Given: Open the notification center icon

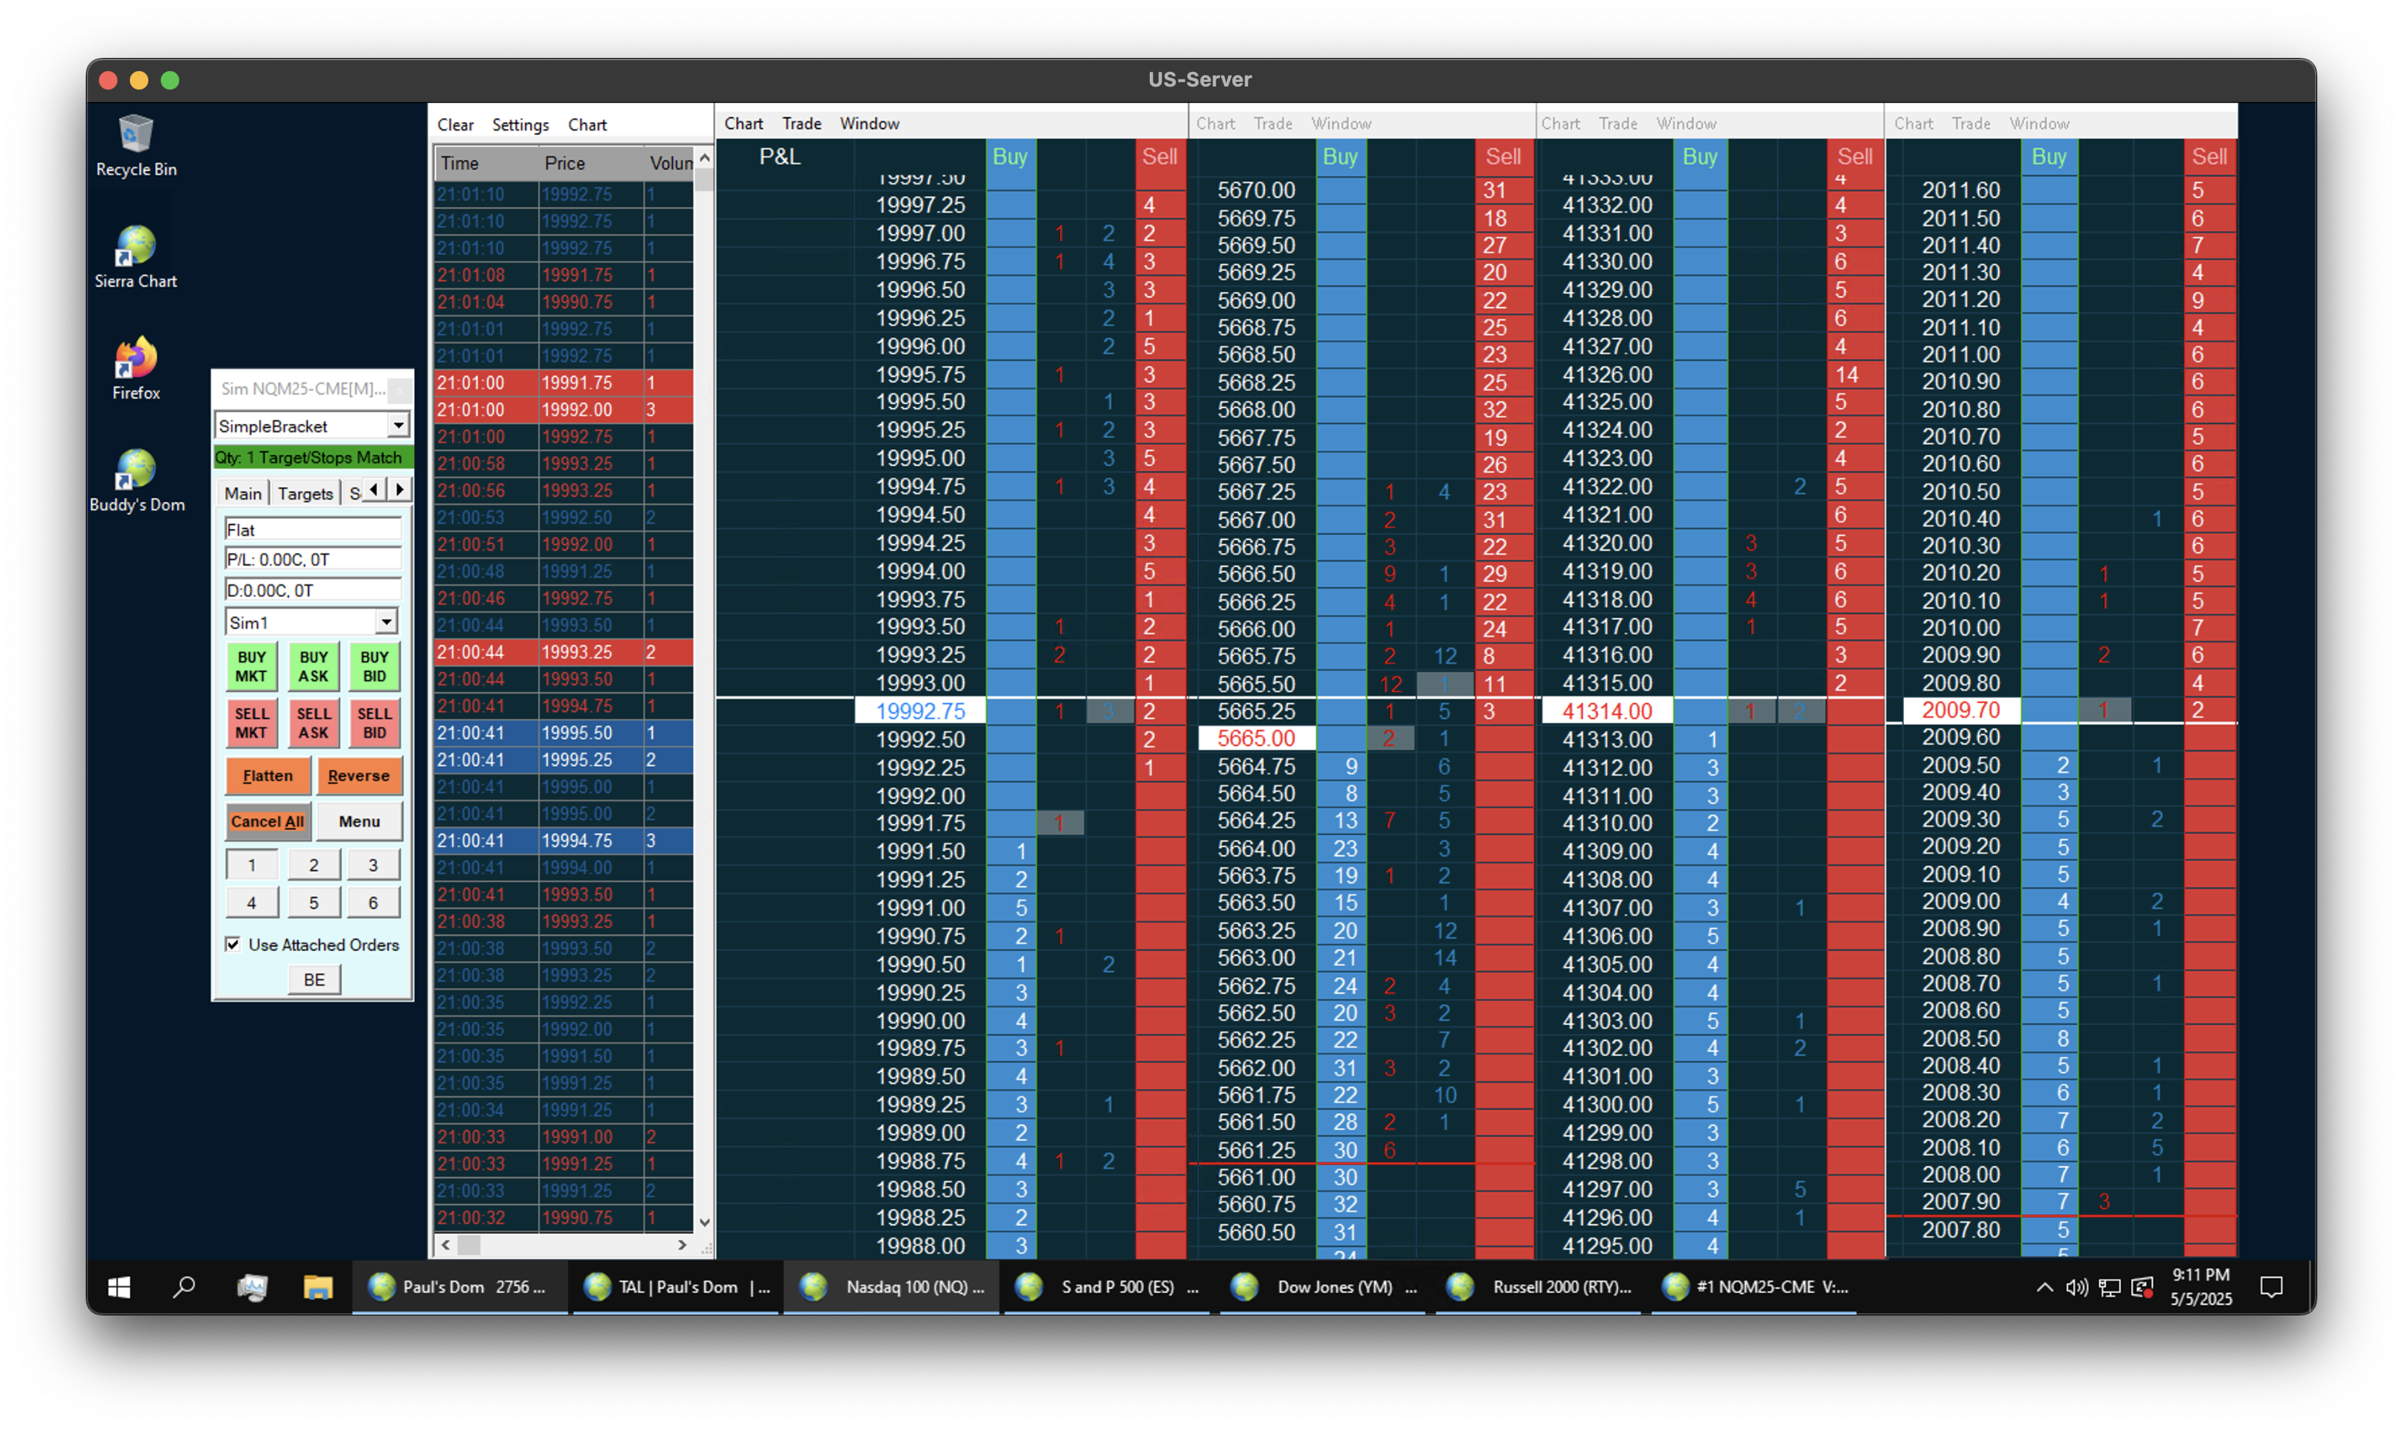Looking at the screenshot, I should tap(2271, 1288).
